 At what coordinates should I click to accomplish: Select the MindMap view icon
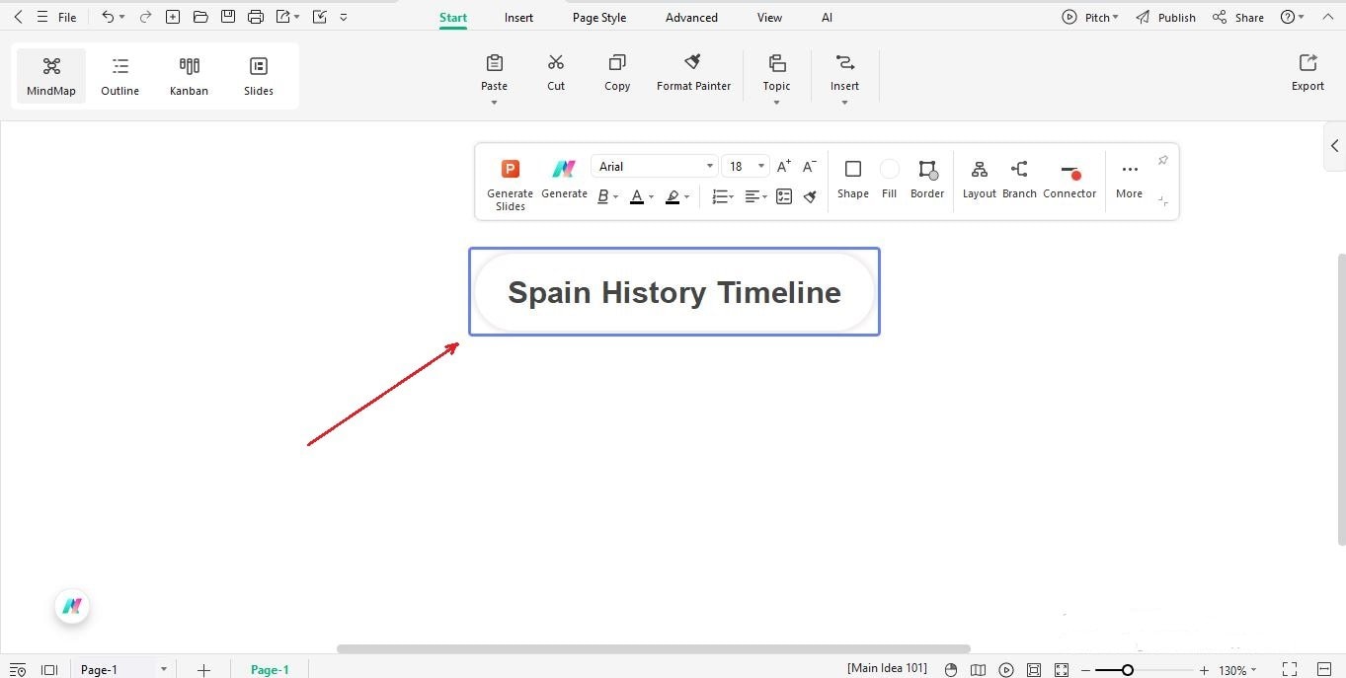click(x=50, y=74)
